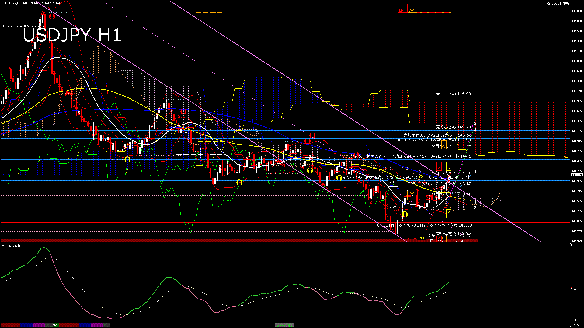Select the OP9日NYカット 144.5 label

coord(450,156)
